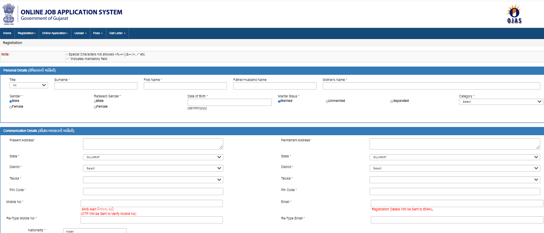Click the Mother's Name field

click(x=432, y=86)
